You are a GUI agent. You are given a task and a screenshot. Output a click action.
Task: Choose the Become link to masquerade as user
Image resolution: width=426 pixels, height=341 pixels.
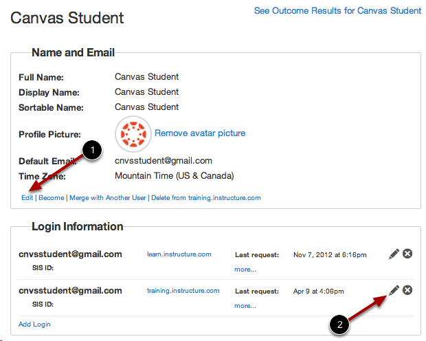pos(51,198)
